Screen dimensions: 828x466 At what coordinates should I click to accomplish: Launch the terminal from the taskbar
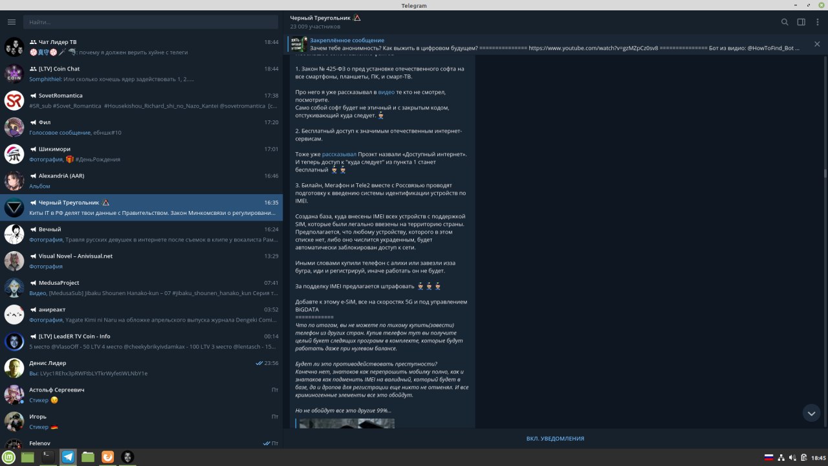[48, 457]
